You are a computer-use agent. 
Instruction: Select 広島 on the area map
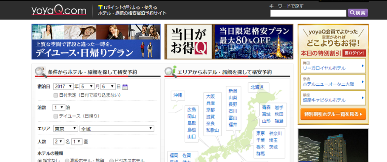pyautogui.click(x=192, y=110)
